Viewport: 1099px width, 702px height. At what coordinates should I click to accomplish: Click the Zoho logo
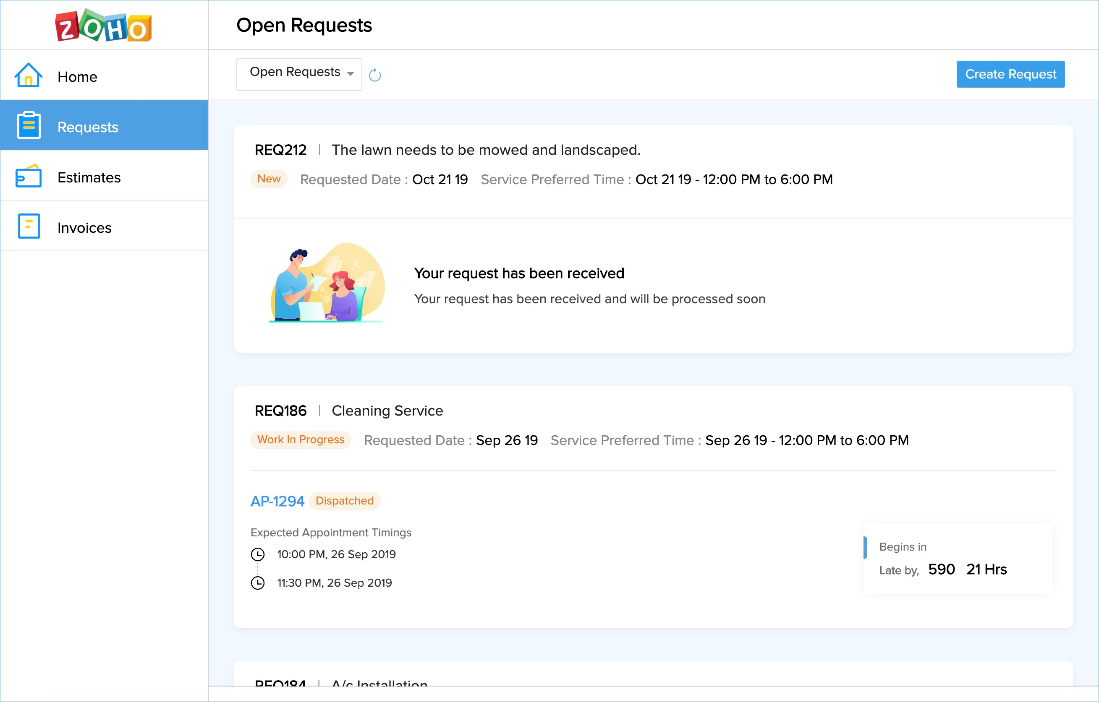104,26
